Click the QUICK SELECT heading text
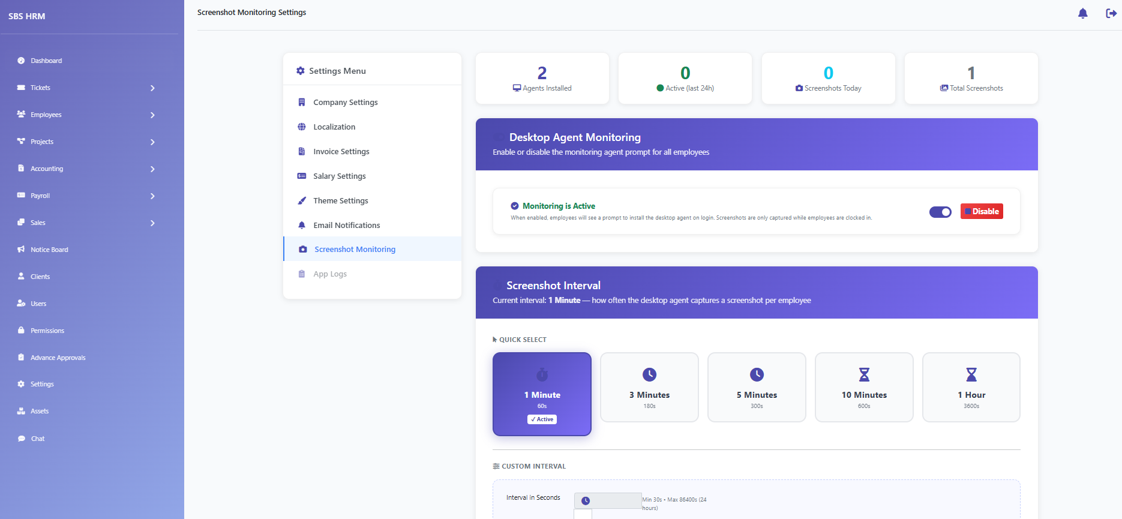This screenshot has height=519, width=1122. 523,340
